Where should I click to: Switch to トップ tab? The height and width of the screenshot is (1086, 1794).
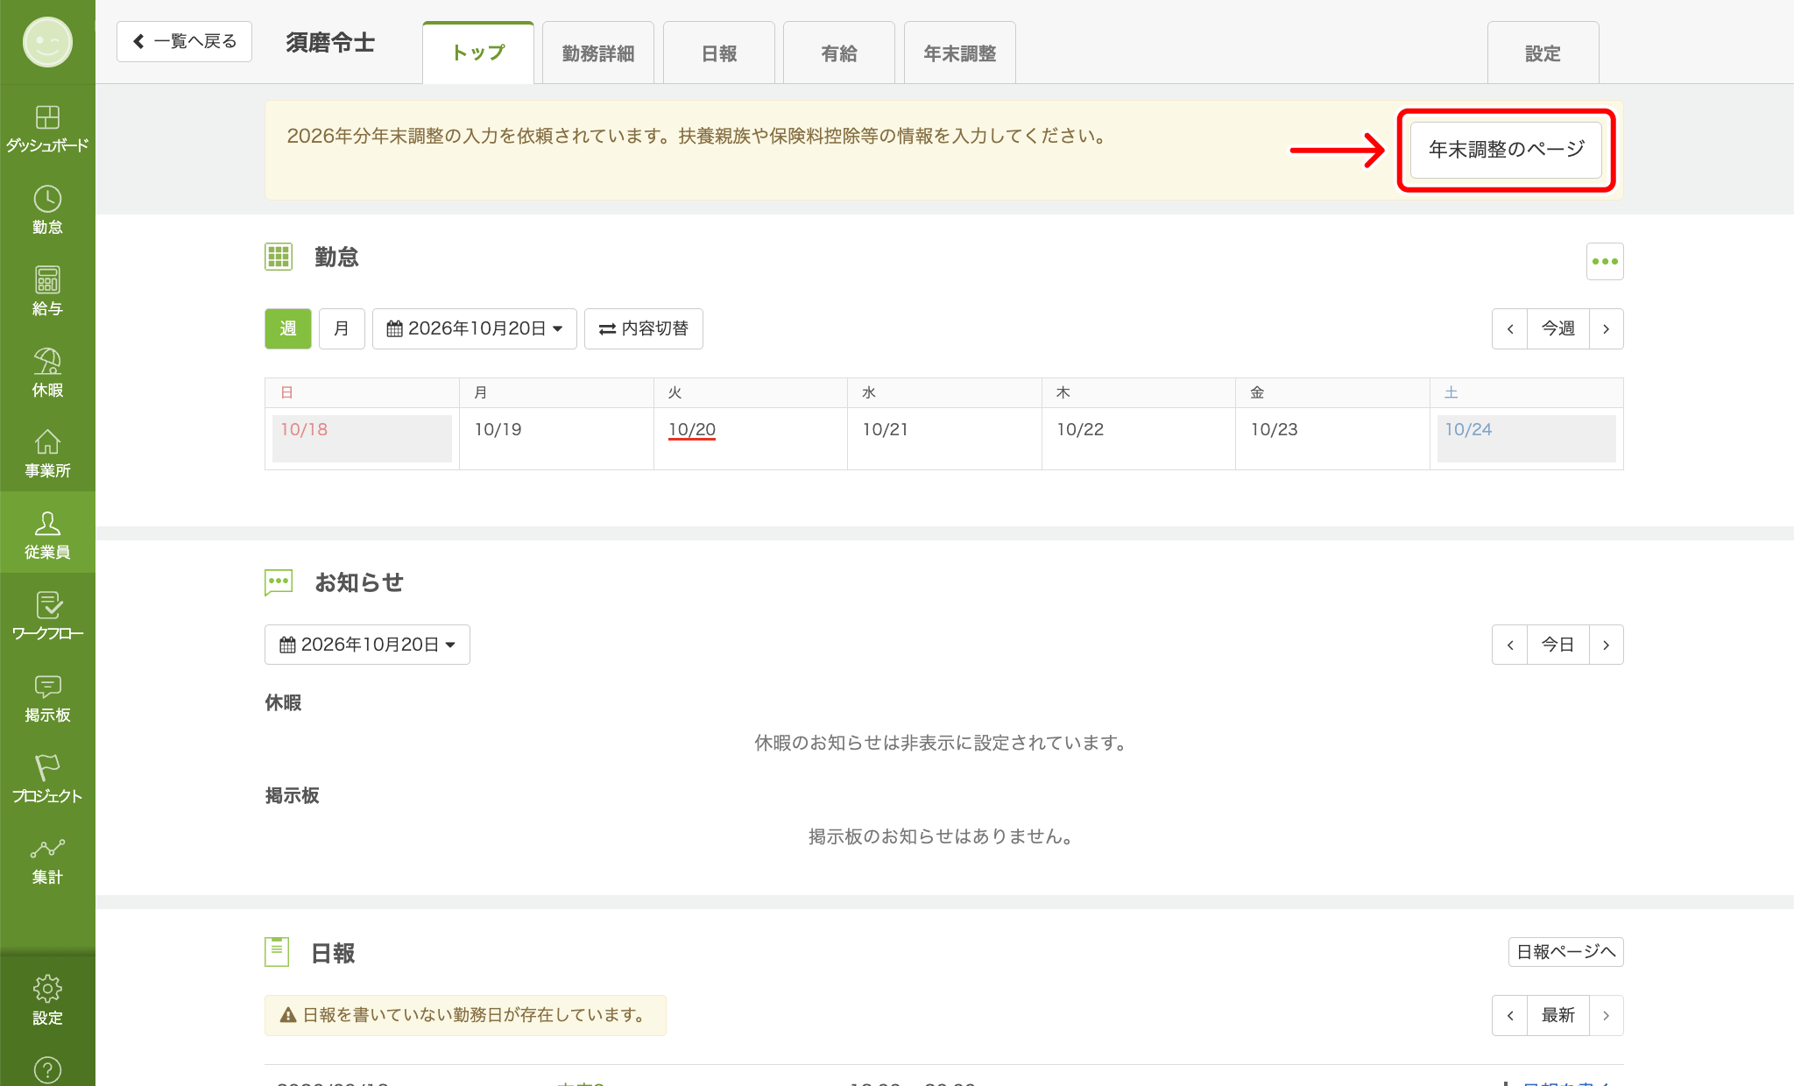(x=478, y=53)
